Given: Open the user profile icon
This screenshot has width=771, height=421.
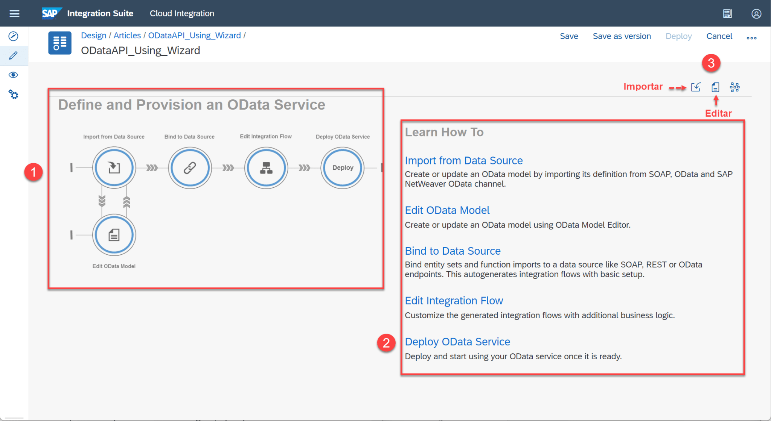Looking at the screenshot, I should pyautogui.click(x=756, y=14).
